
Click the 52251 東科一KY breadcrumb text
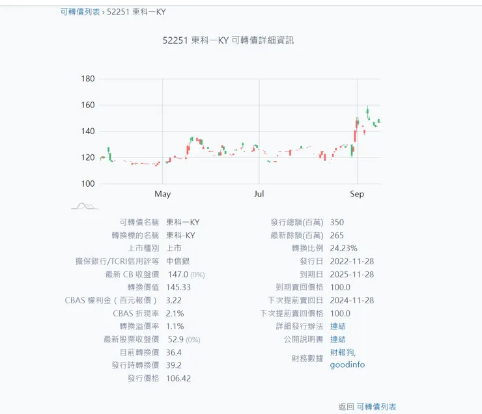[136, 12]
